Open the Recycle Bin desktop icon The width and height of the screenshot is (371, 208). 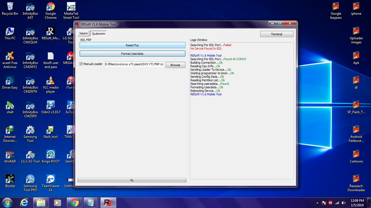point(10,9)
